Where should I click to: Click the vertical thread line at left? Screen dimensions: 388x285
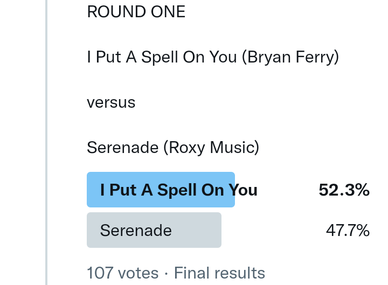pos(46,140)
